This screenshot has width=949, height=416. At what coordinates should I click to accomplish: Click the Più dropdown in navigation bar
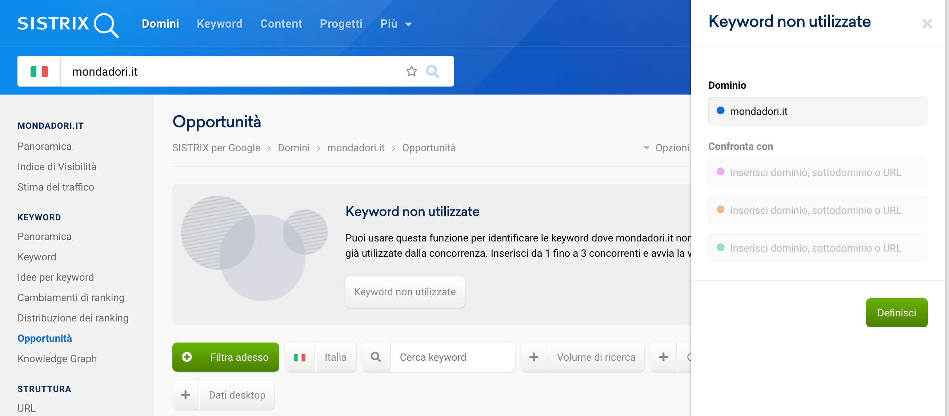click(x=396, y=24)
